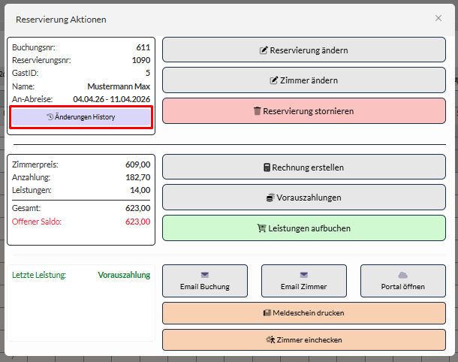Screen dimensions: 458x362
Task: Click the pencil icon on Reservierung ändern
Action: click(264, 50)
